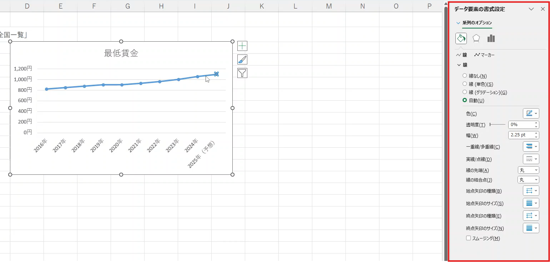Collapse the 線 section header
This screenshot has width=550, height=262.
463,65
